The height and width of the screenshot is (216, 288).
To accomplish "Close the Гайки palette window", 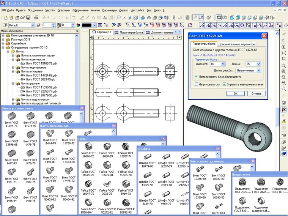I will (x=164, y=139).
